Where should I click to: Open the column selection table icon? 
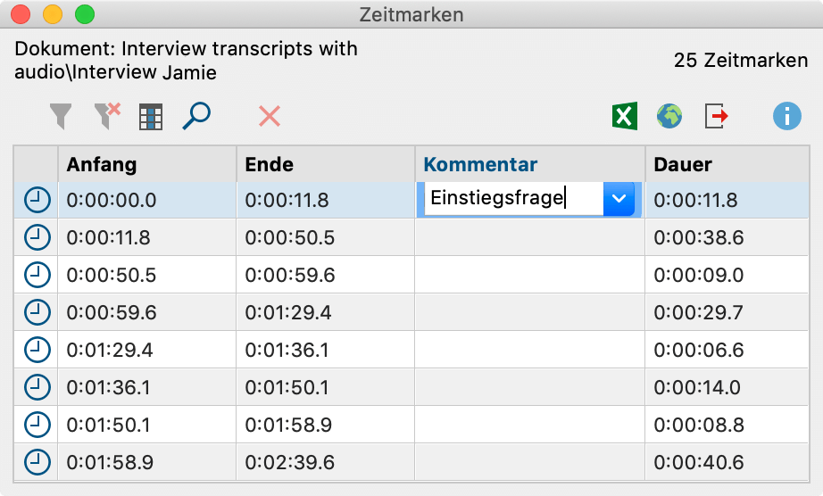(151, 116)
